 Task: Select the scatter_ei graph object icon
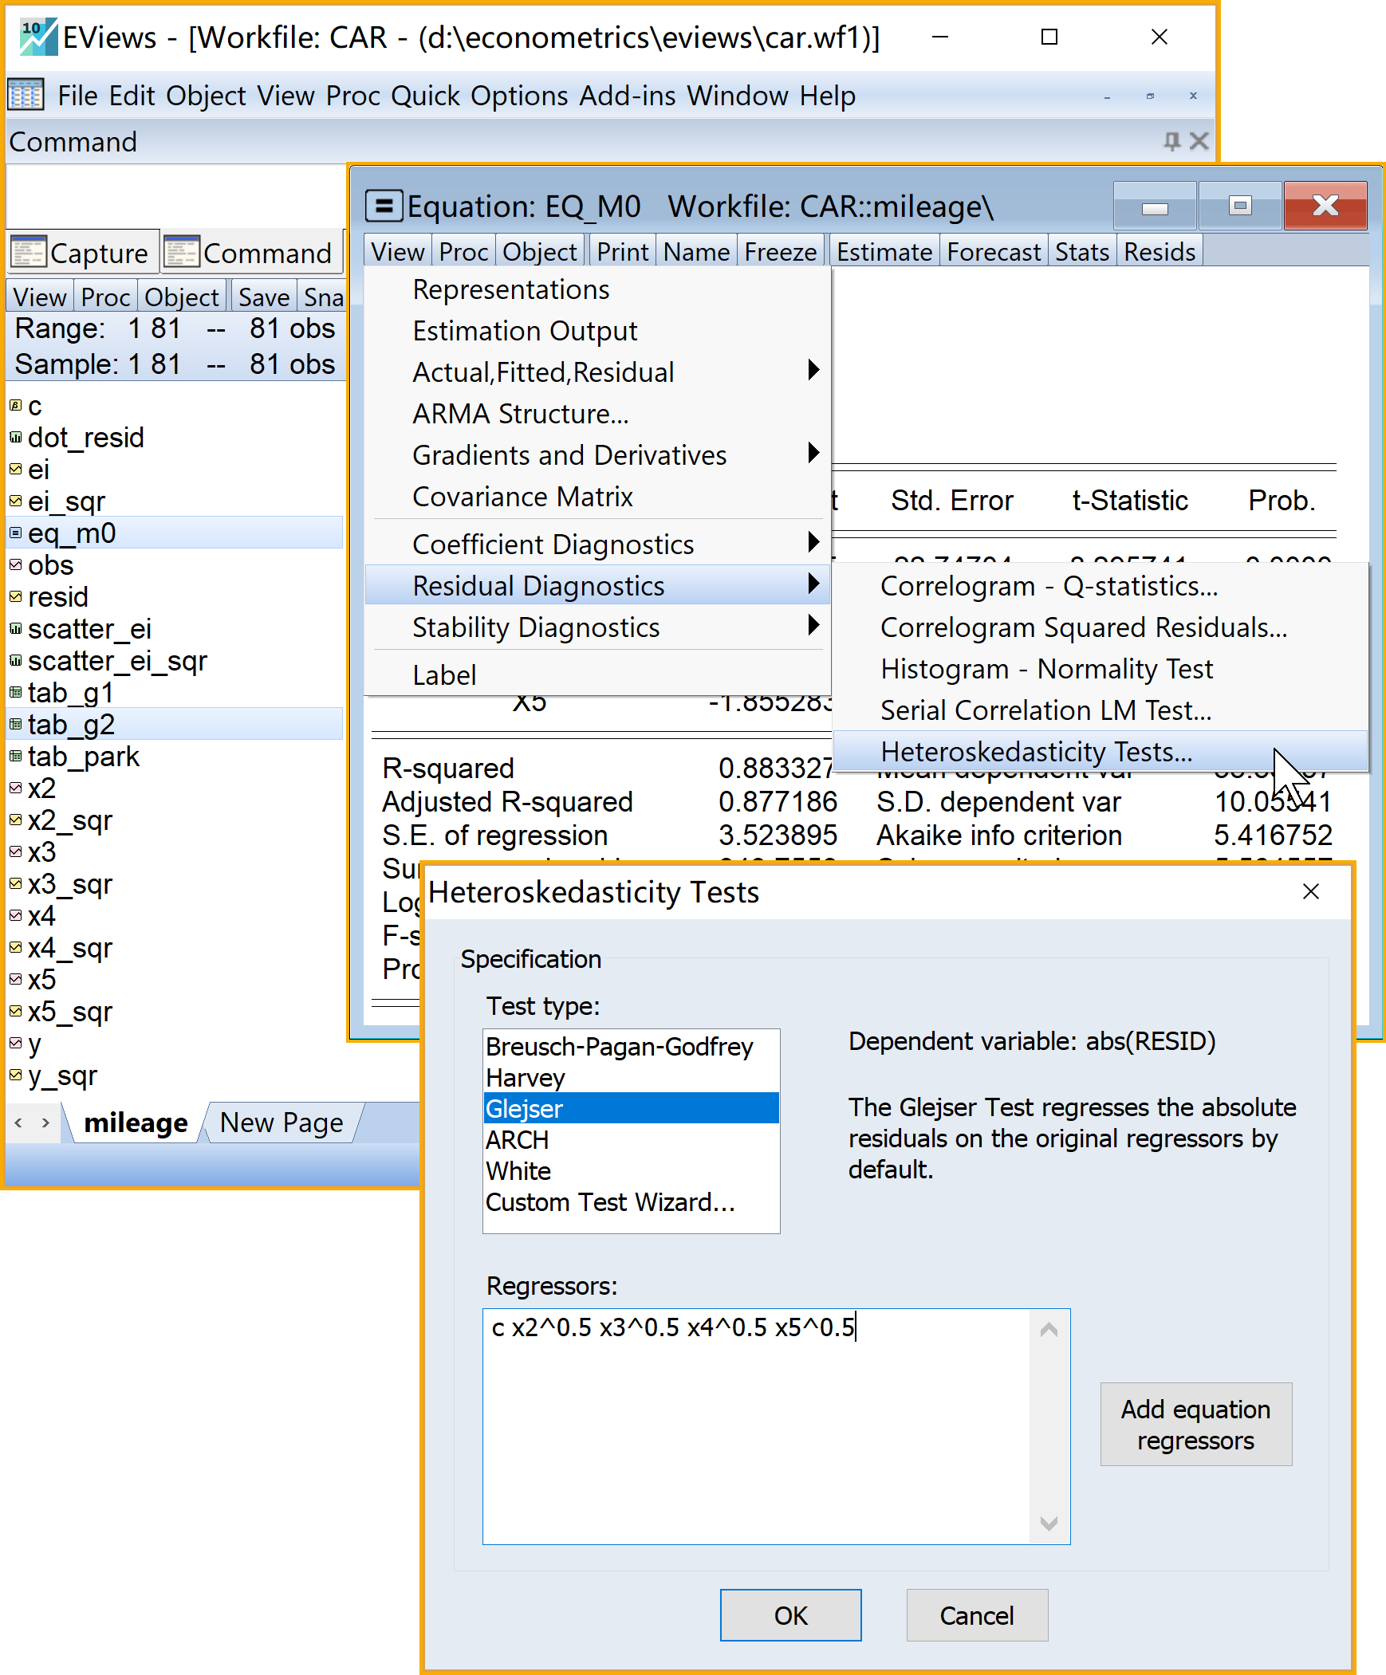[x=15, y=628]
